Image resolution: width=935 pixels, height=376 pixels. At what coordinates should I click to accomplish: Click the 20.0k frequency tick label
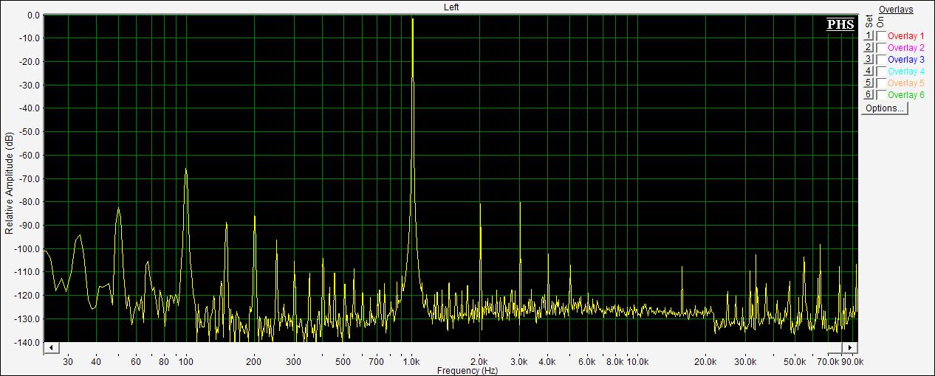705,362
